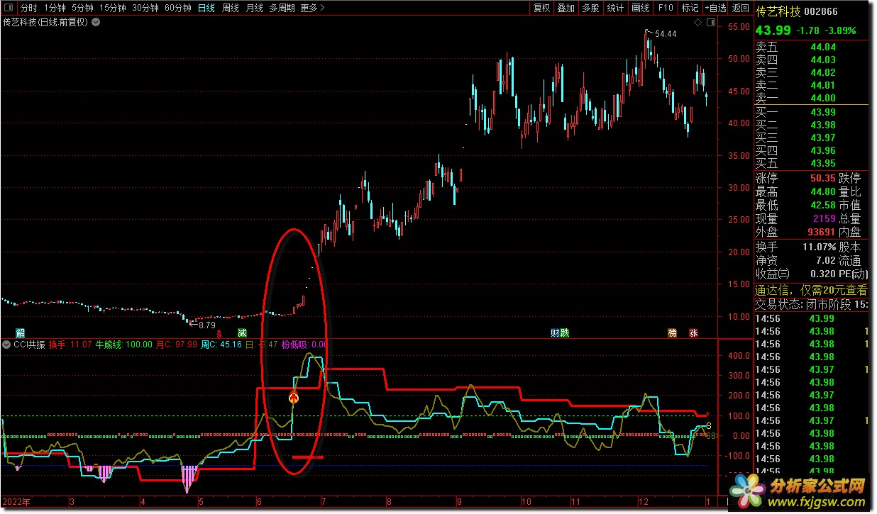Switch to the 60分钟 period tab
877x514 pixels.
tap(178, 8)
